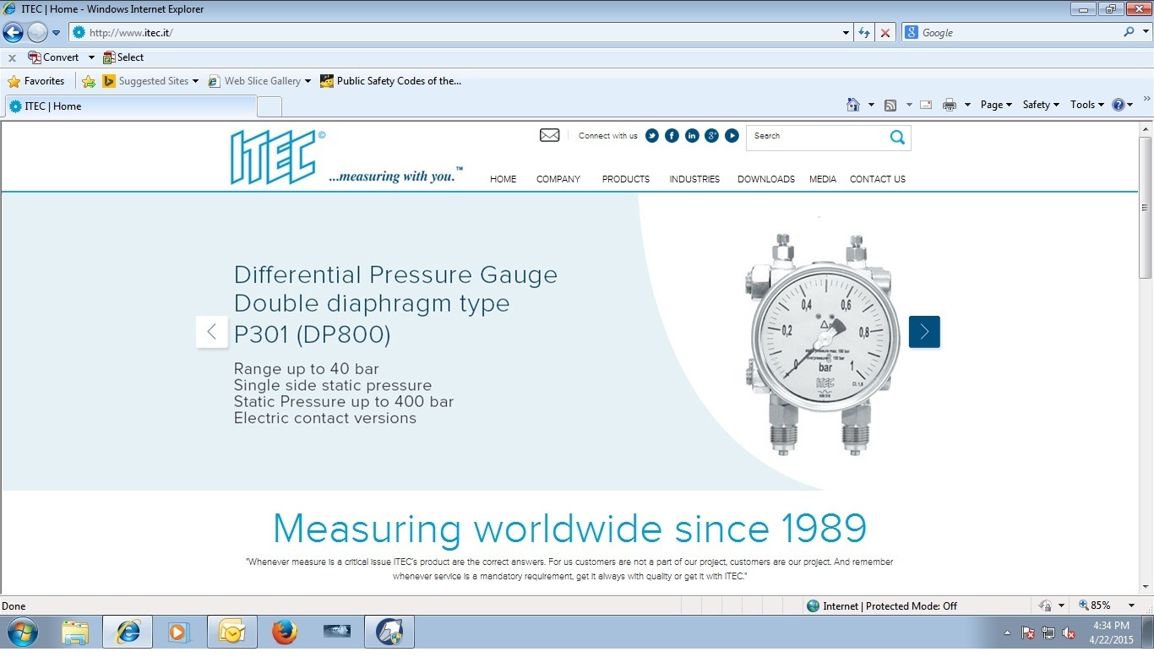This screenshot has height=657, width=1154.
Task: Open CONTACT US in site navigation
Action: [x=878, y=179]
